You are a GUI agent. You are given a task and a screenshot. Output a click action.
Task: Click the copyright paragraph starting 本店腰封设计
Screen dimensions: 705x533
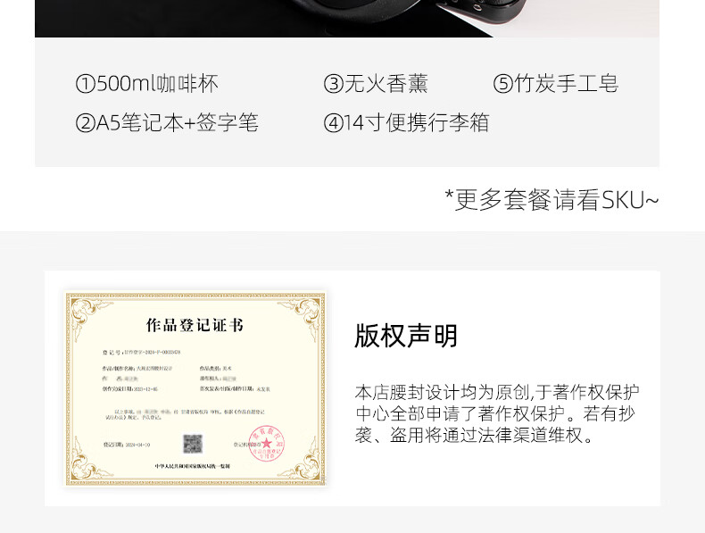(497, 413)
